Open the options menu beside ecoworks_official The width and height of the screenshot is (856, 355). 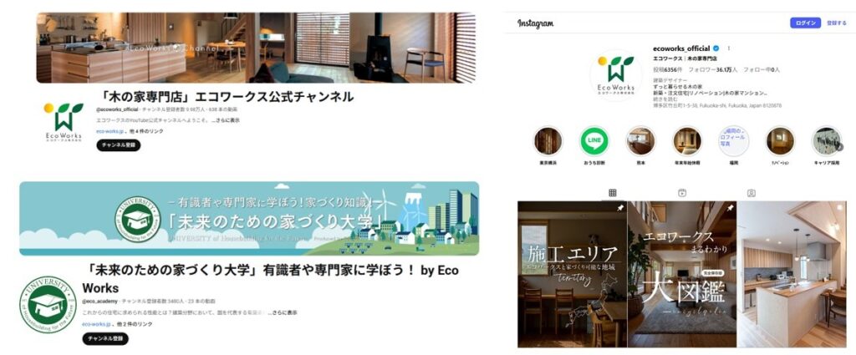(x=728, y=48)
